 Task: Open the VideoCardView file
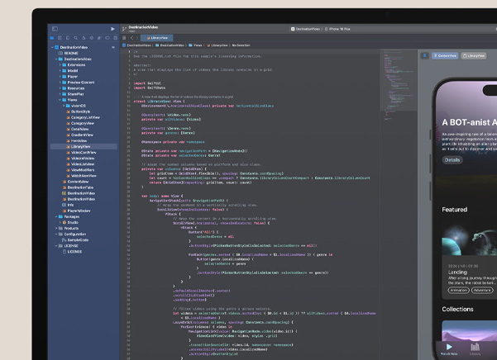pyautogui.click(x=81, y=153)
